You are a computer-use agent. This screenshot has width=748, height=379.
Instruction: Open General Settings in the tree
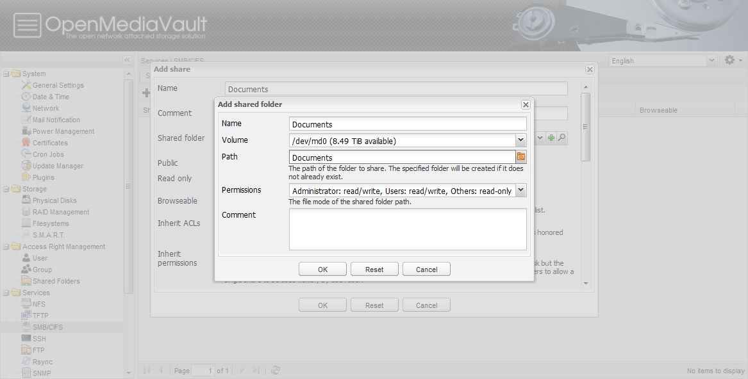[58, 85]
